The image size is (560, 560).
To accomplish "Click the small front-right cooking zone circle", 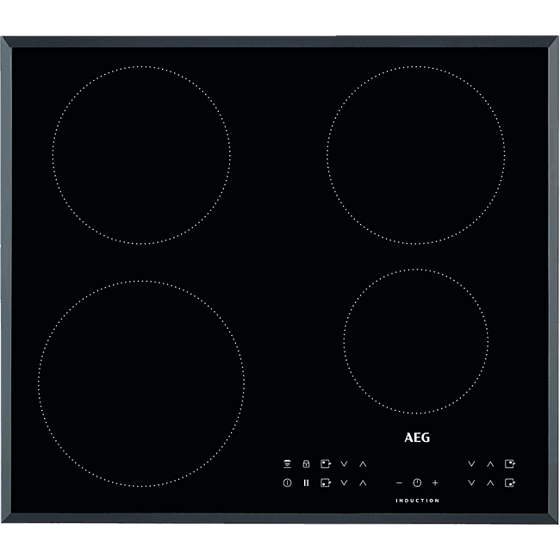I will [x=415, y=342].
